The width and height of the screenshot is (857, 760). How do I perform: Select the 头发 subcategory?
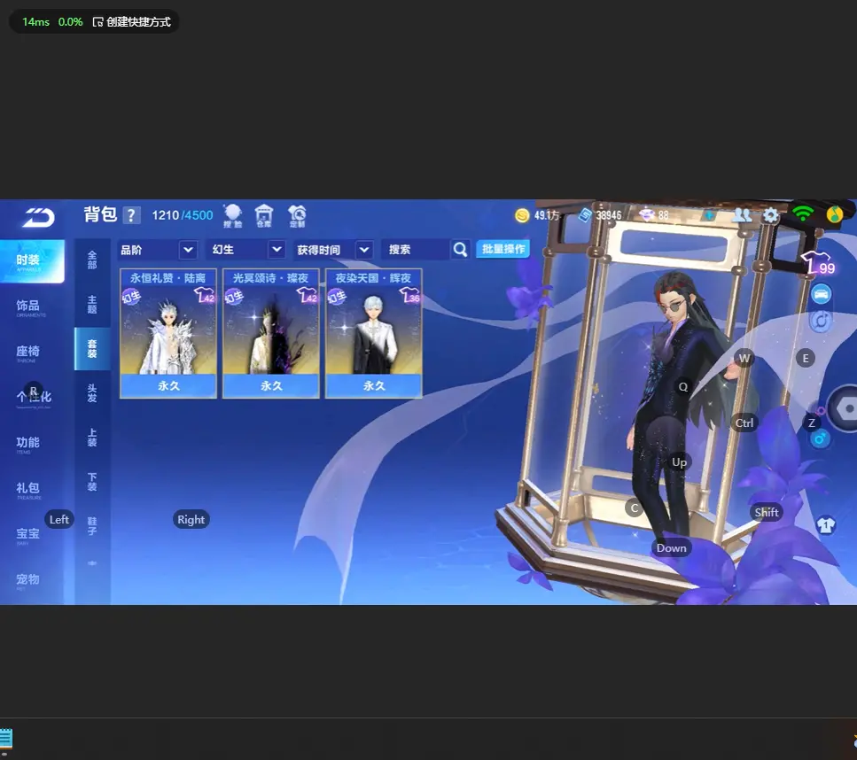(x=92, y=392)
